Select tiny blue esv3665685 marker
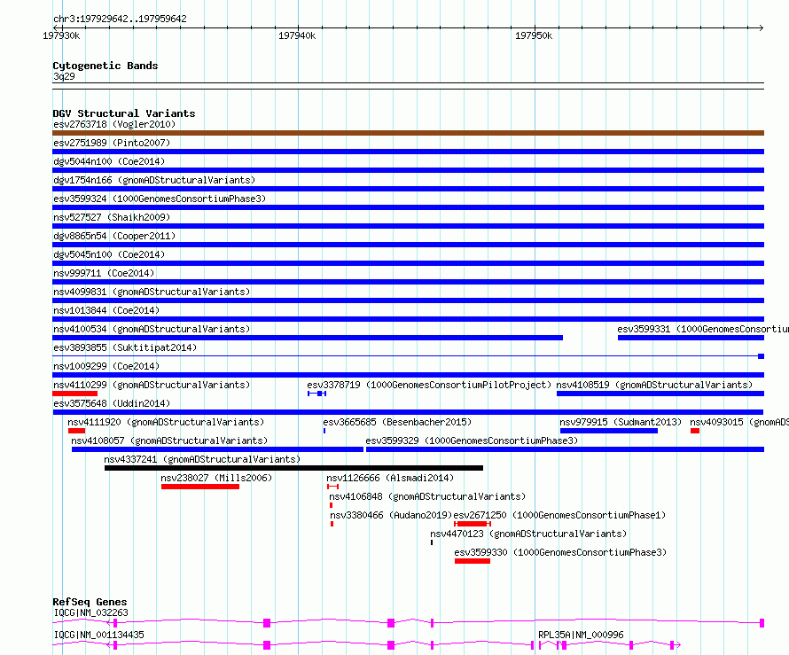The width and height of the screenshot is (789, 655). [324, 431]
